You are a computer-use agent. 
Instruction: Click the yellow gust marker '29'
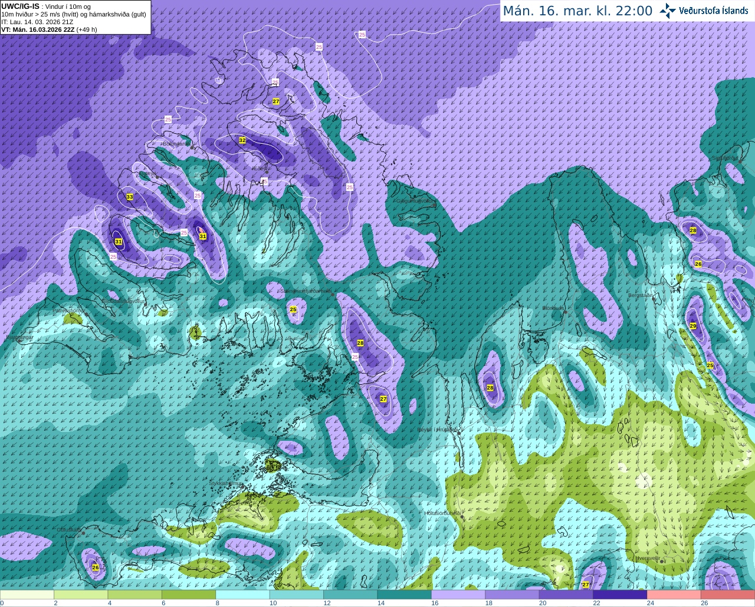[x=693, y=326]
